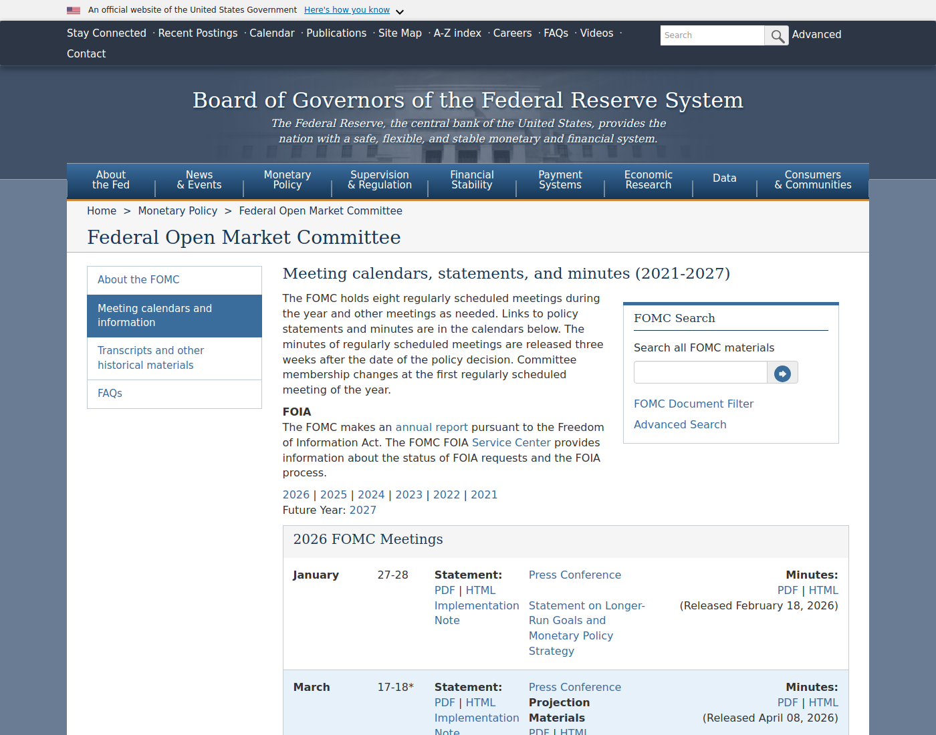Image resolution: width=936 pixels, height=735 pixels.
Task: Open Payment Systems menu
Action: pyautogui.click(x=560, y=180)
